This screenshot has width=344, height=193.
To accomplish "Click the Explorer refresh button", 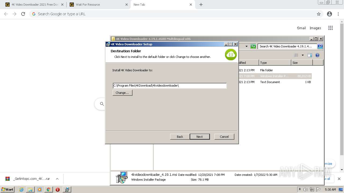I will coord(253,46).
